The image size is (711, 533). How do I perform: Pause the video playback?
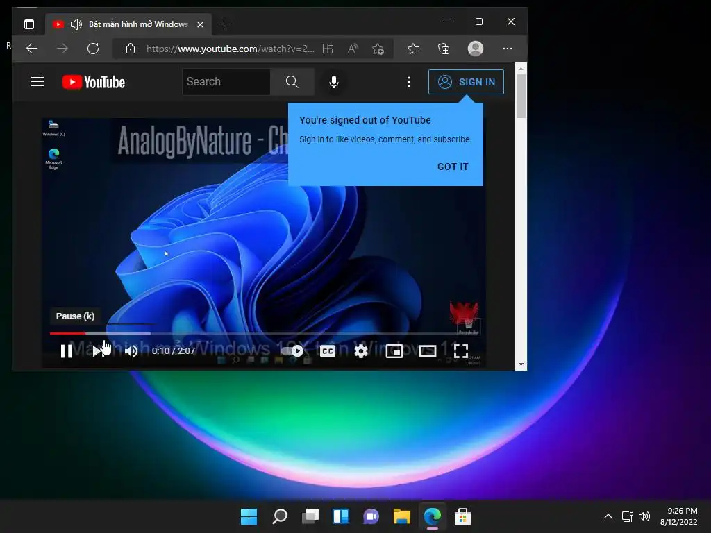click(67, 350)
